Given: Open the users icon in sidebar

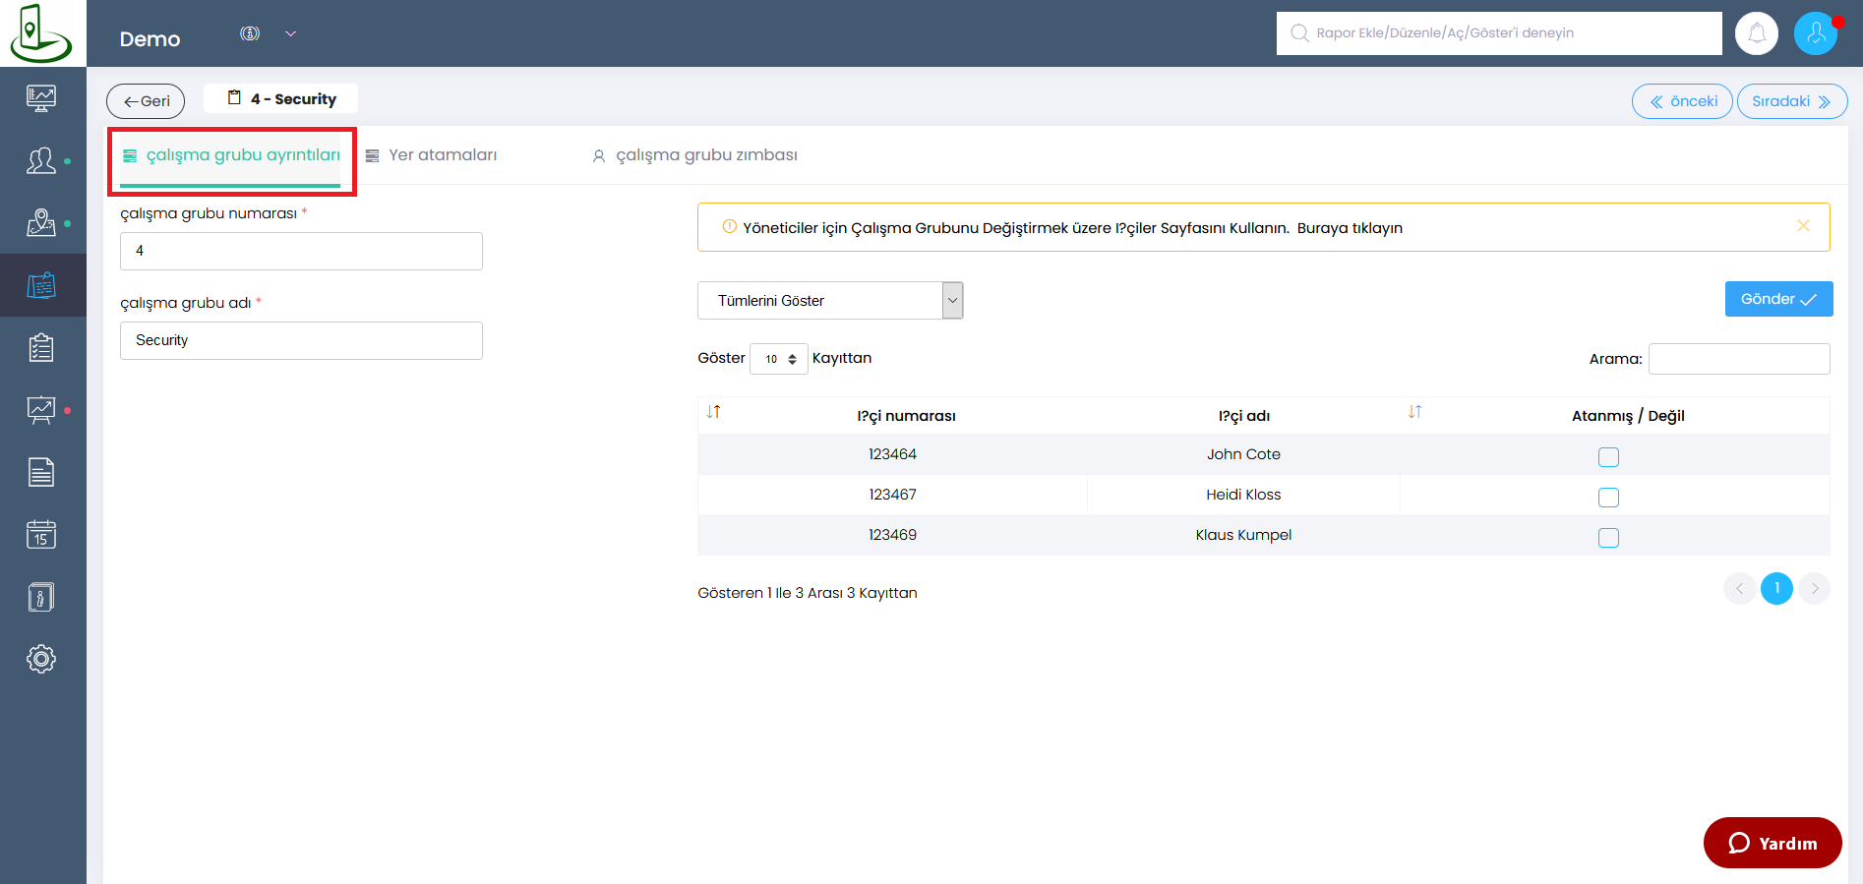Looking at the screenshot, I should (x=41, y=160).
